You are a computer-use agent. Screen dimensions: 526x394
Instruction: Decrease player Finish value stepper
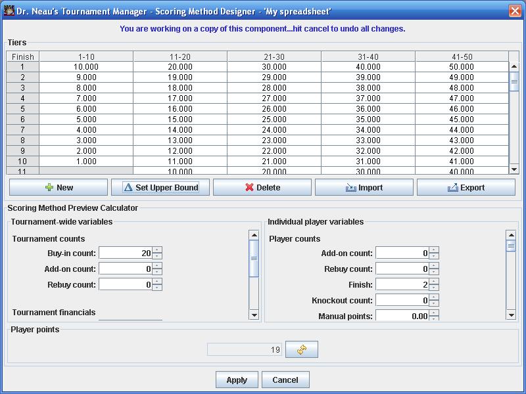(434, 288)
